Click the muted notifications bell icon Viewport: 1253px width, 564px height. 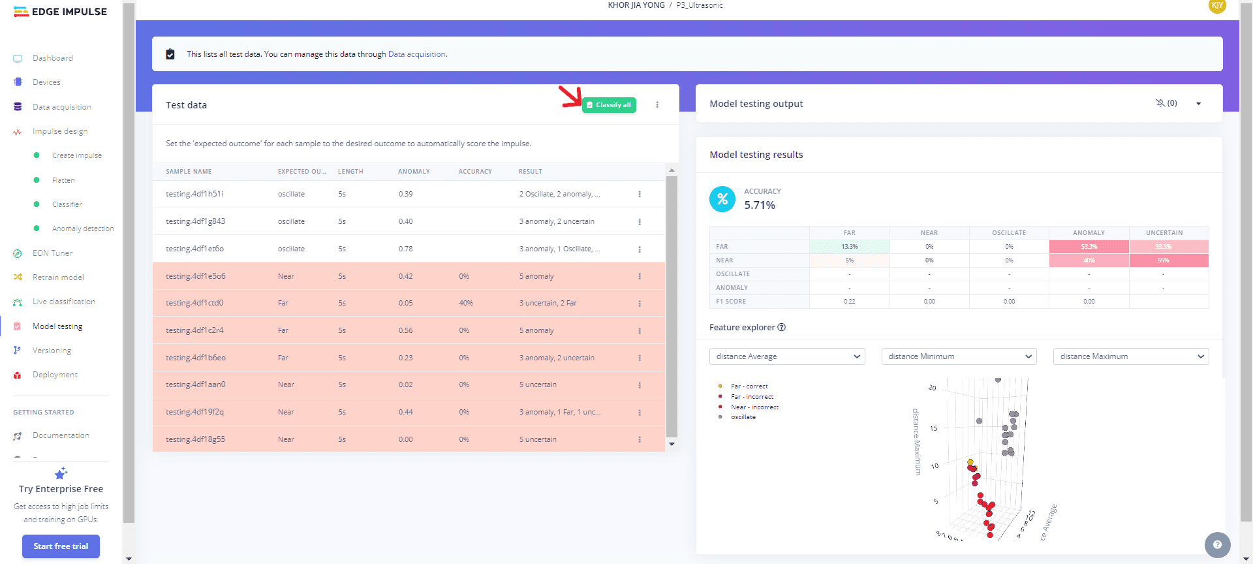(1160, 103)
